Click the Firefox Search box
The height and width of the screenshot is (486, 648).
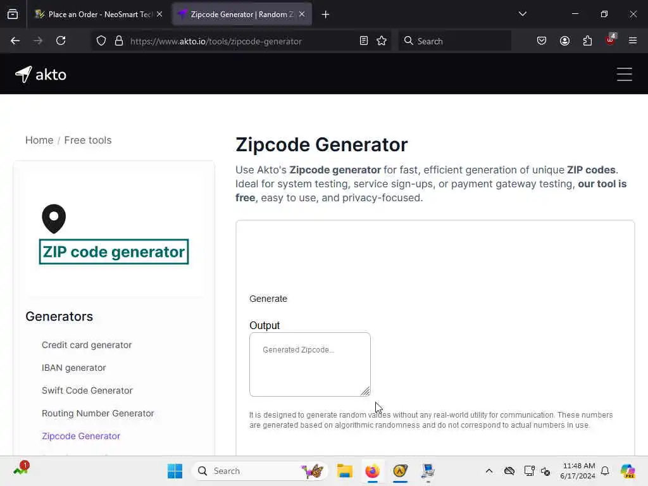454,41
